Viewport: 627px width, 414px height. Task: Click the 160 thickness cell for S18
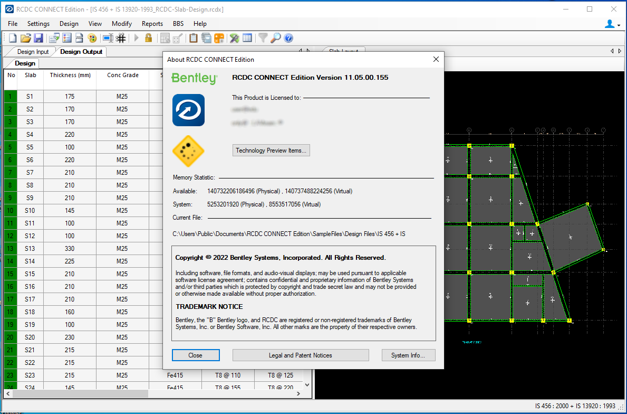[70, 312]
